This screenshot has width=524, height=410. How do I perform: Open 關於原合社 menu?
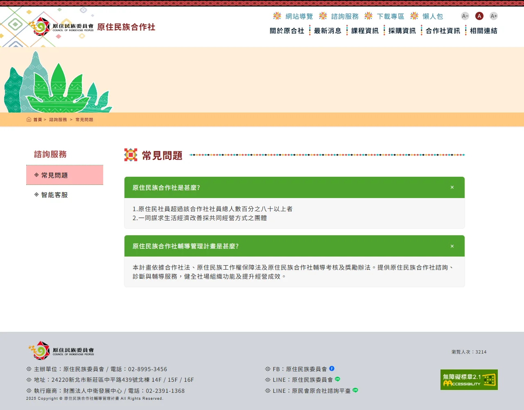click(287, 31)
